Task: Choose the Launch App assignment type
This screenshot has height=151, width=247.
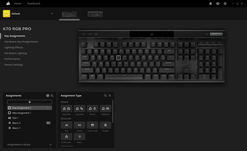Action: [x=93, y=125]
